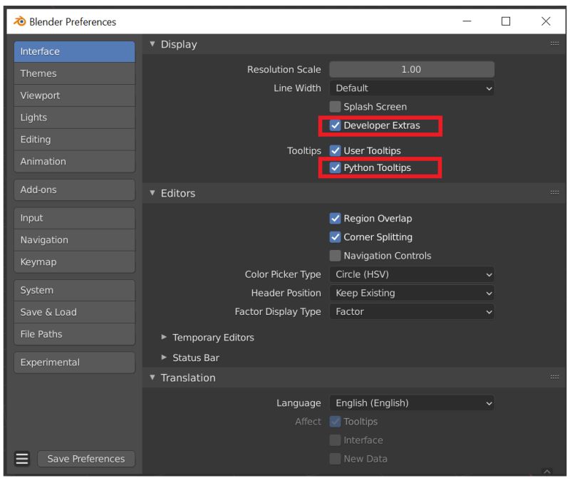
Task: Select the Interface tab
Action: (75, 51)
